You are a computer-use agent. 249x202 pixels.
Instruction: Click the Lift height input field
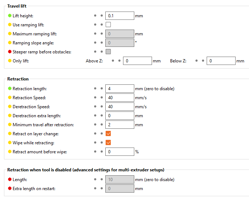point(120,16)
